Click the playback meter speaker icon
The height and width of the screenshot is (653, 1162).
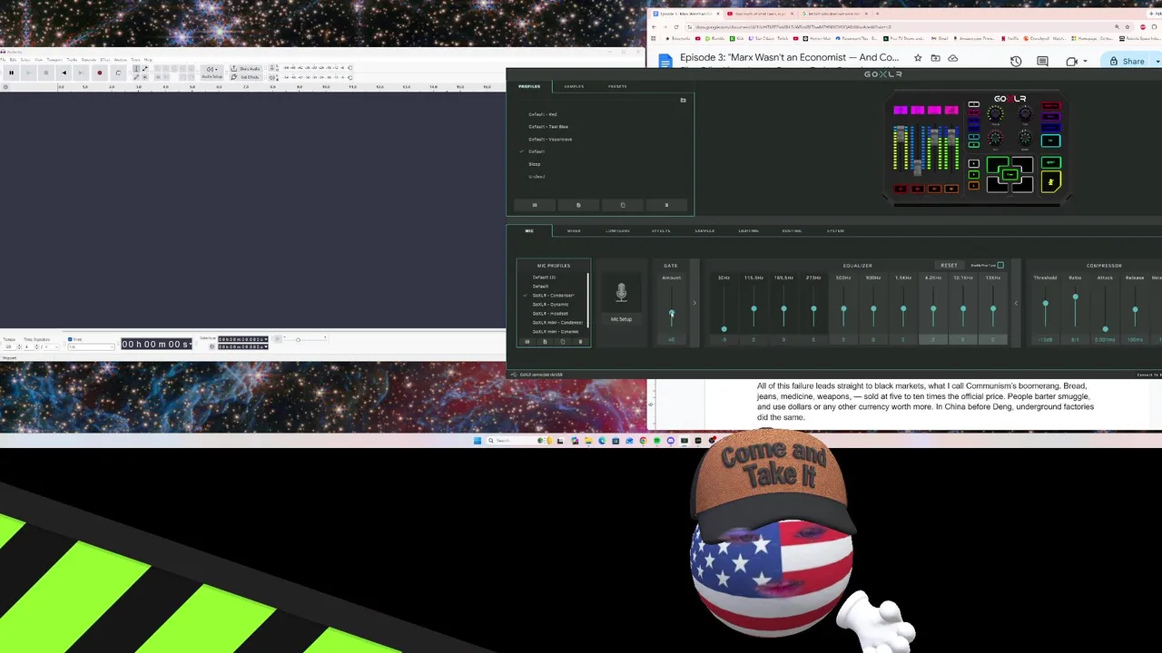(274, 76)
